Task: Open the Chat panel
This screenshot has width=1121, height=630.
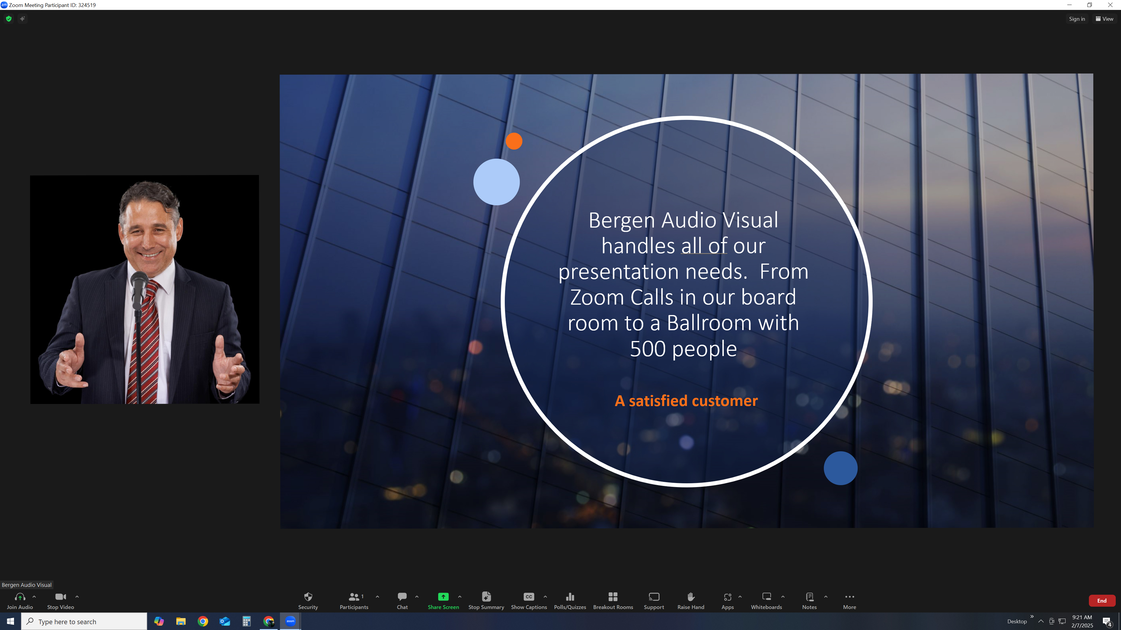Action: tap(402, 601)
